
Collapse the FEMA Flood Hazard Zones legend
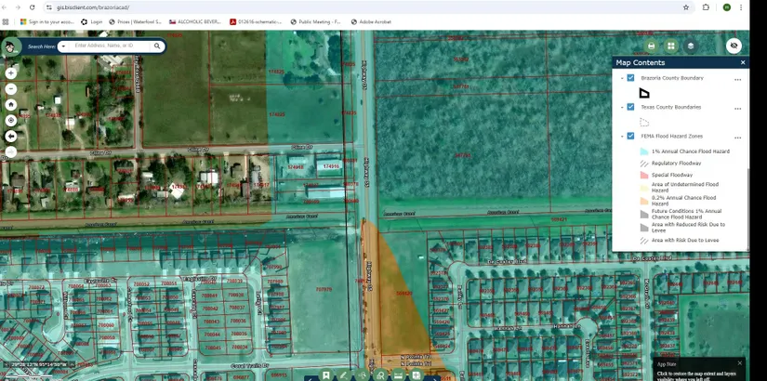click(x=622, y=136)
